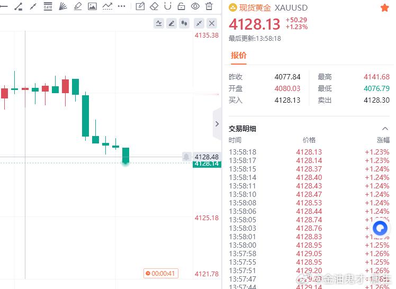This screenshot has height=289, width=396.
Task: Toggle the drawings lock icon
Action: [x=182, y=6]
